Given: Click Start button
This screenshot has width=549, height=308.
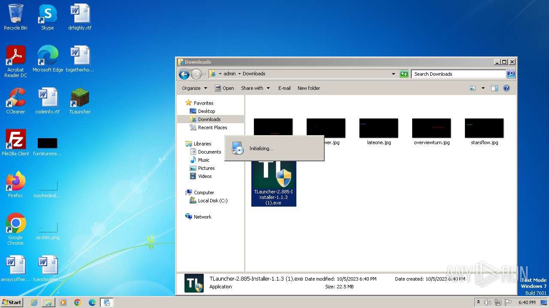Looking at the screenshot, I should click(x=12, y=302).
